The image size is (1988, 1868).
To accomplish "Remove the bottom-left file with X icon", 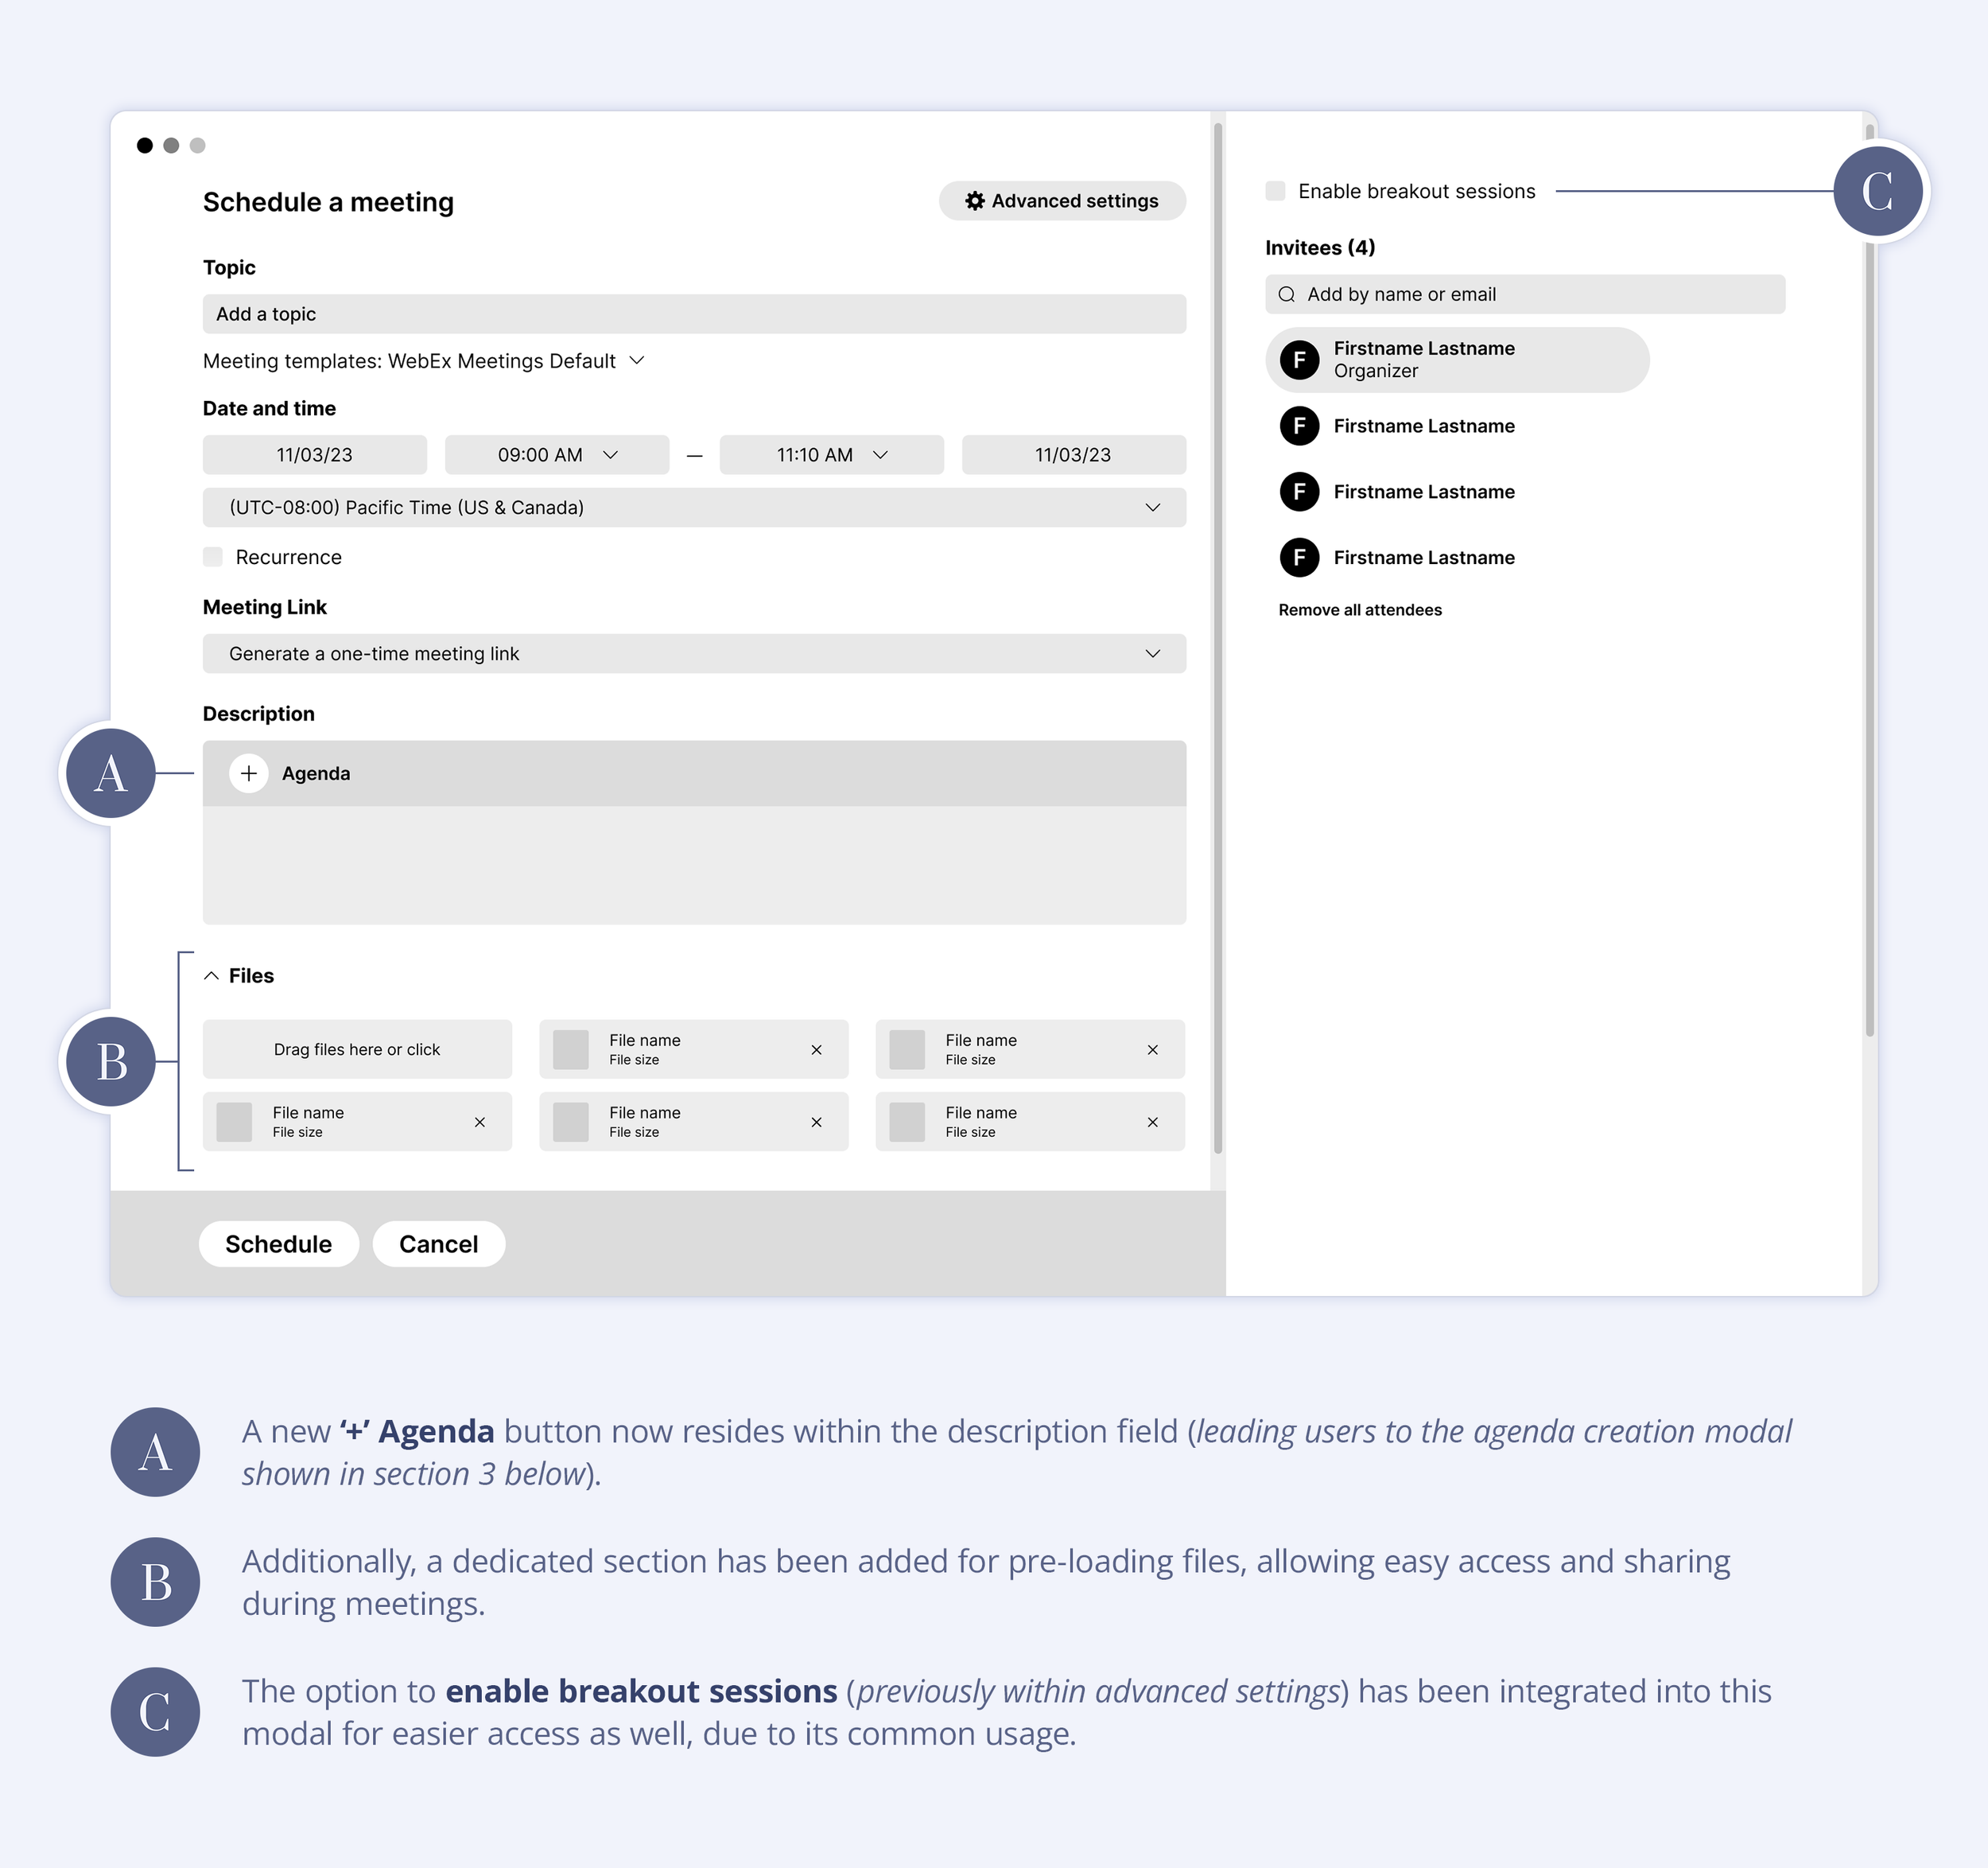I will pos(480,1123).
